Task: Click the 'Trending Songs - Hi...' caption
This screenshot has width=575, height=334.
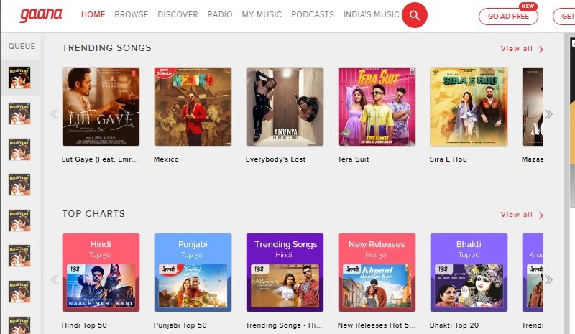Action: point(284,325)
